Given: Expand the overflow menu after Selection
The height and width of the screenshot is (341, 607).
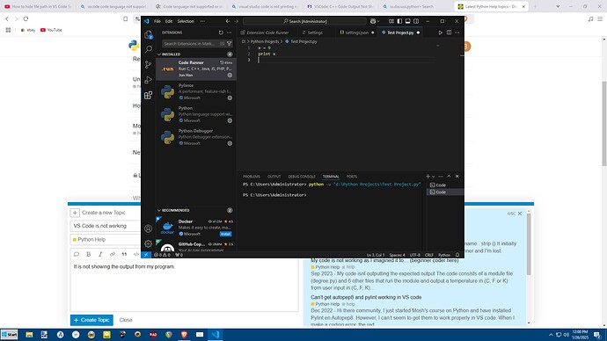Looking at the screenshot, I should (x=203, y=21).
